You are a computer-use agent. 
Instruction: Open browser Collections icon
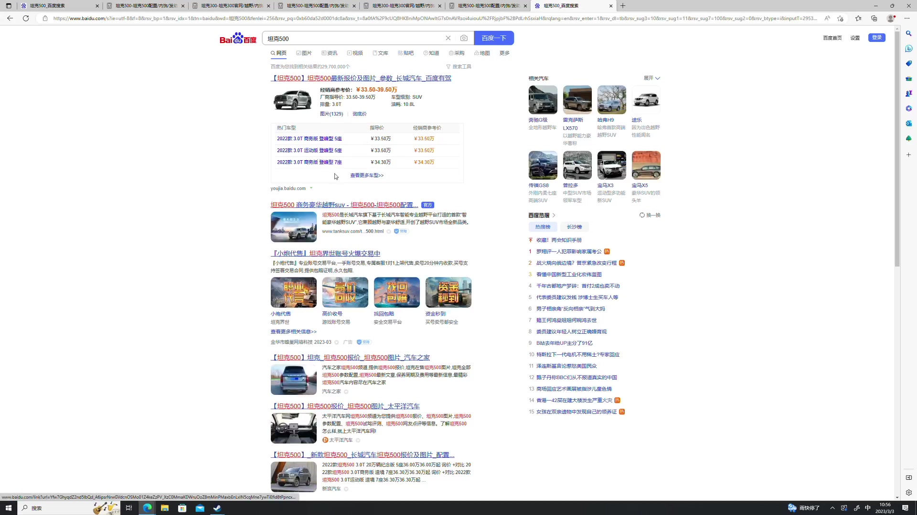click(874, 18)
